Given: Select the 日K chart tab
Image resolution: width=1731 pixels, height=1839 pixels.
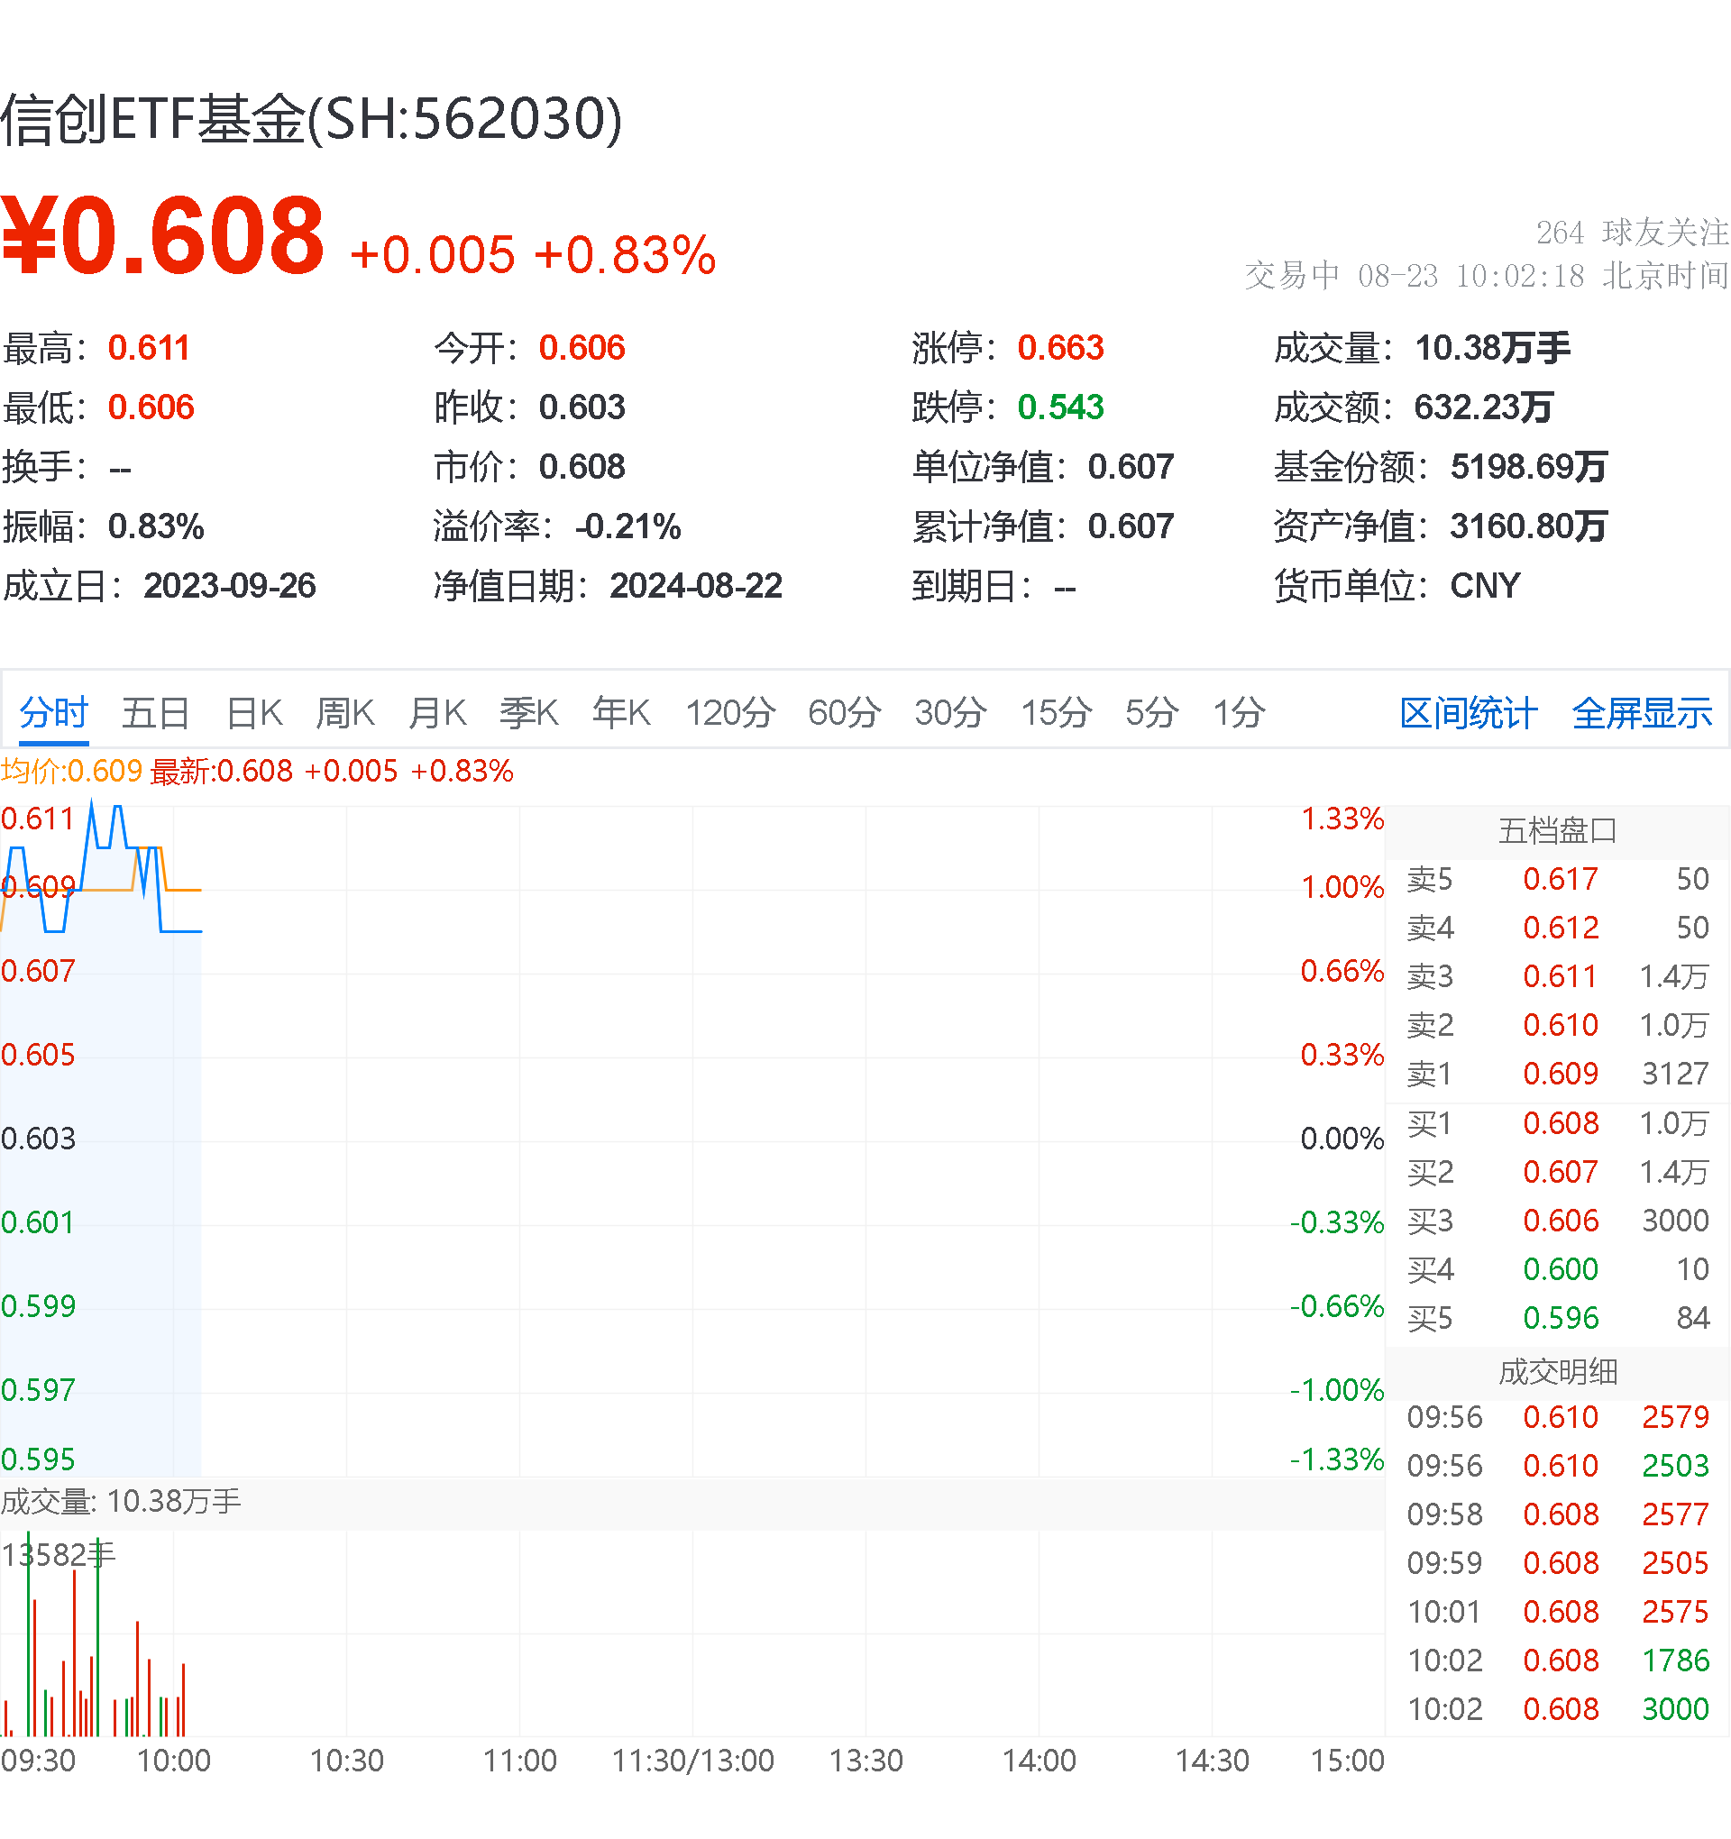Looking at the screenshot, I should (x=254, y=713).
